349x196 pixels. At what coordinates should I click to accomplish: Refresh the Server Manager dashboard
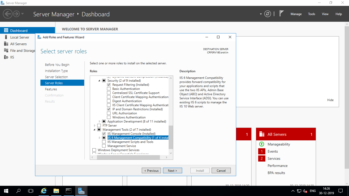tap(268, 14)
